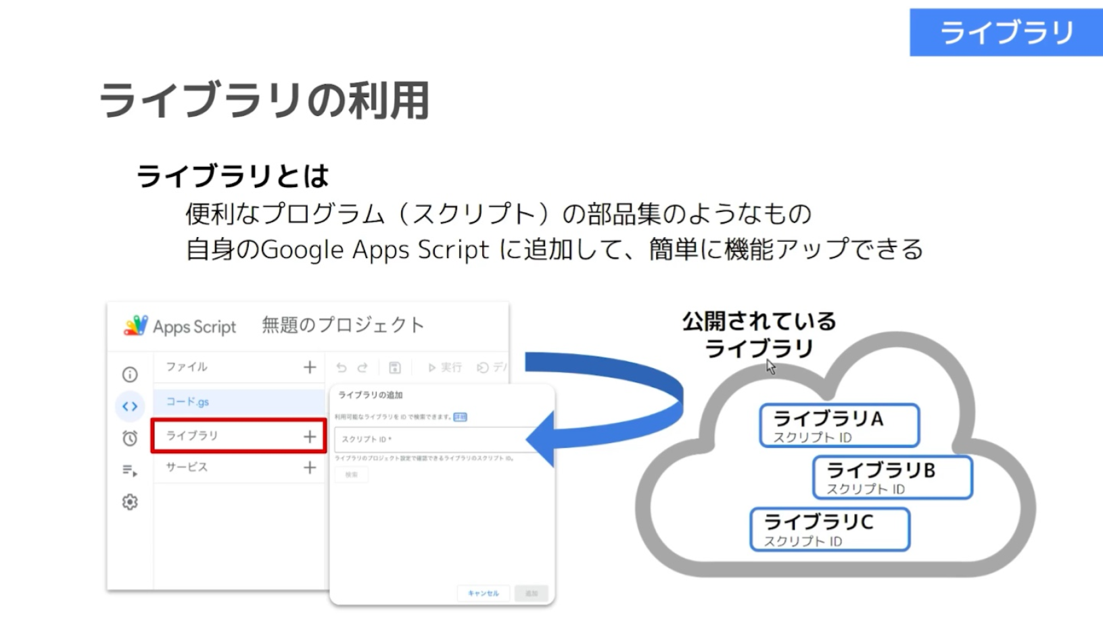Click the 検索 lookup button
Image resolution: width=1103 pixels, height=620 pixels.
(x=352, y=475)
